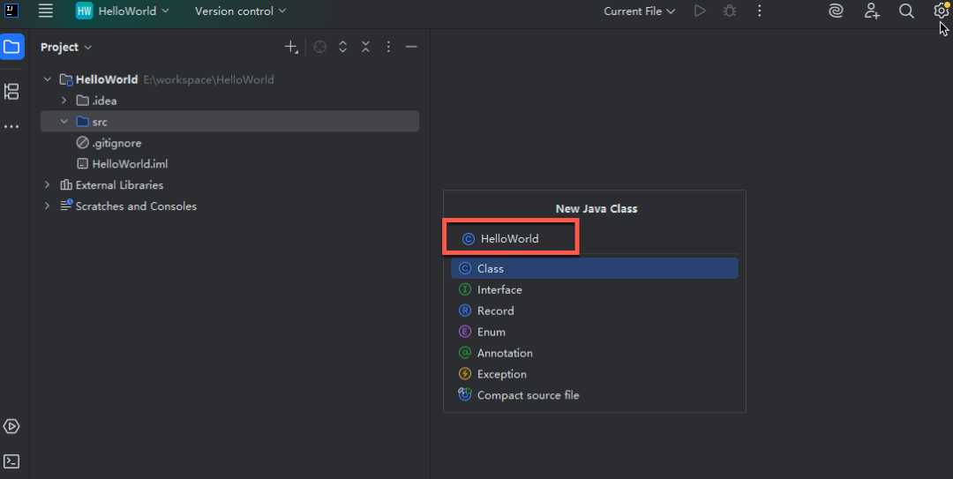The image size is (953, 479).
Task: Open the Current File run configuration dropdown
Action: 640,11
